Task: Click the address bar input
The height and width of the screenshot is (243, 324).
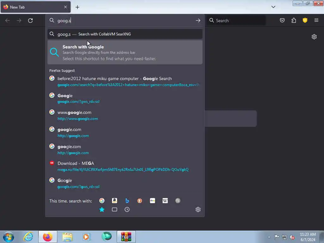Action: 125,21
